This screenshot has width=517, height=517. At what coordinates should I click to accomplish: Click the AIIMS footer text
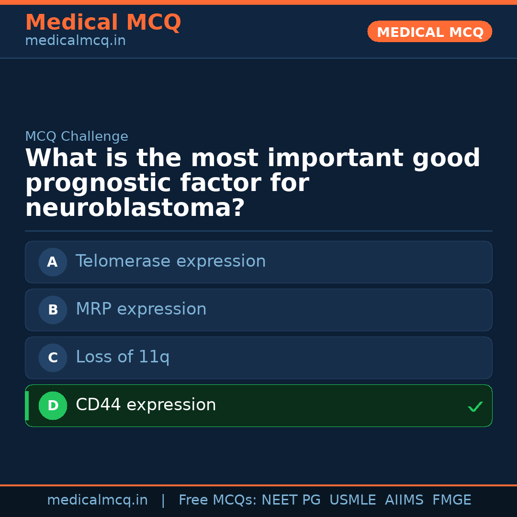coord(404,500)
